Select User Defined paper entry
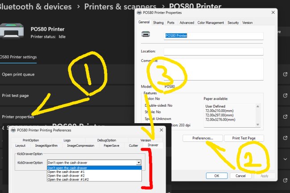This screenshot has width=290, height=193. pos(215,106)
